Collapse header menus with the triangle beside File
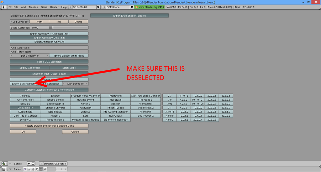Screen dimensions: 321x172 10,7
